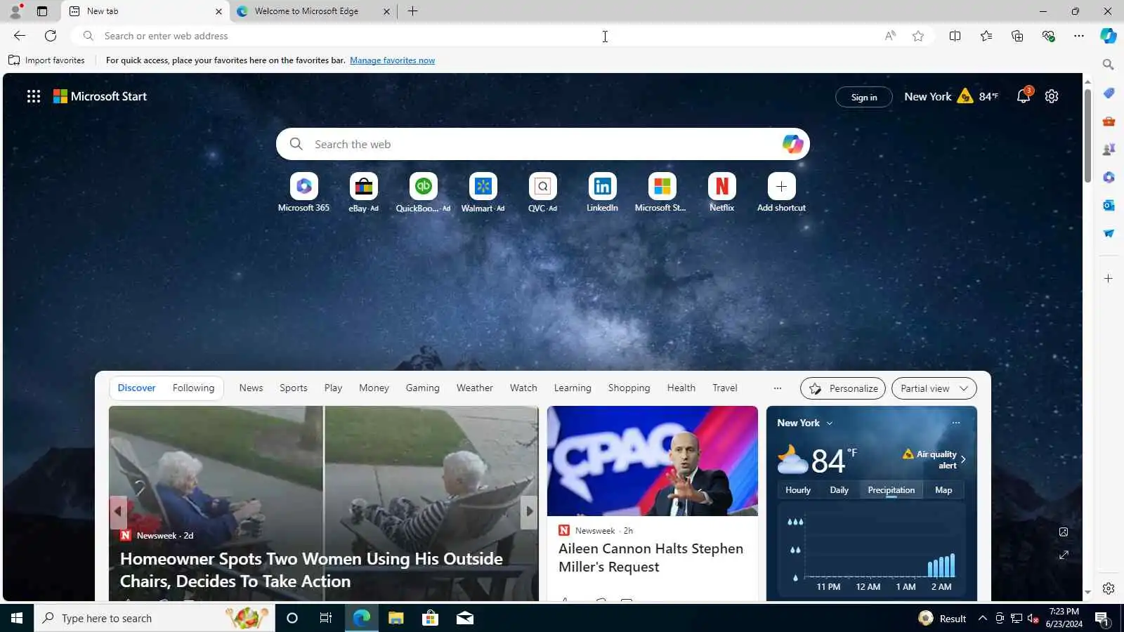Open the Shopping tag sidebar icon
Image resolution: width=1124 pixels, height=632 pixels.
click(1109, 93)
